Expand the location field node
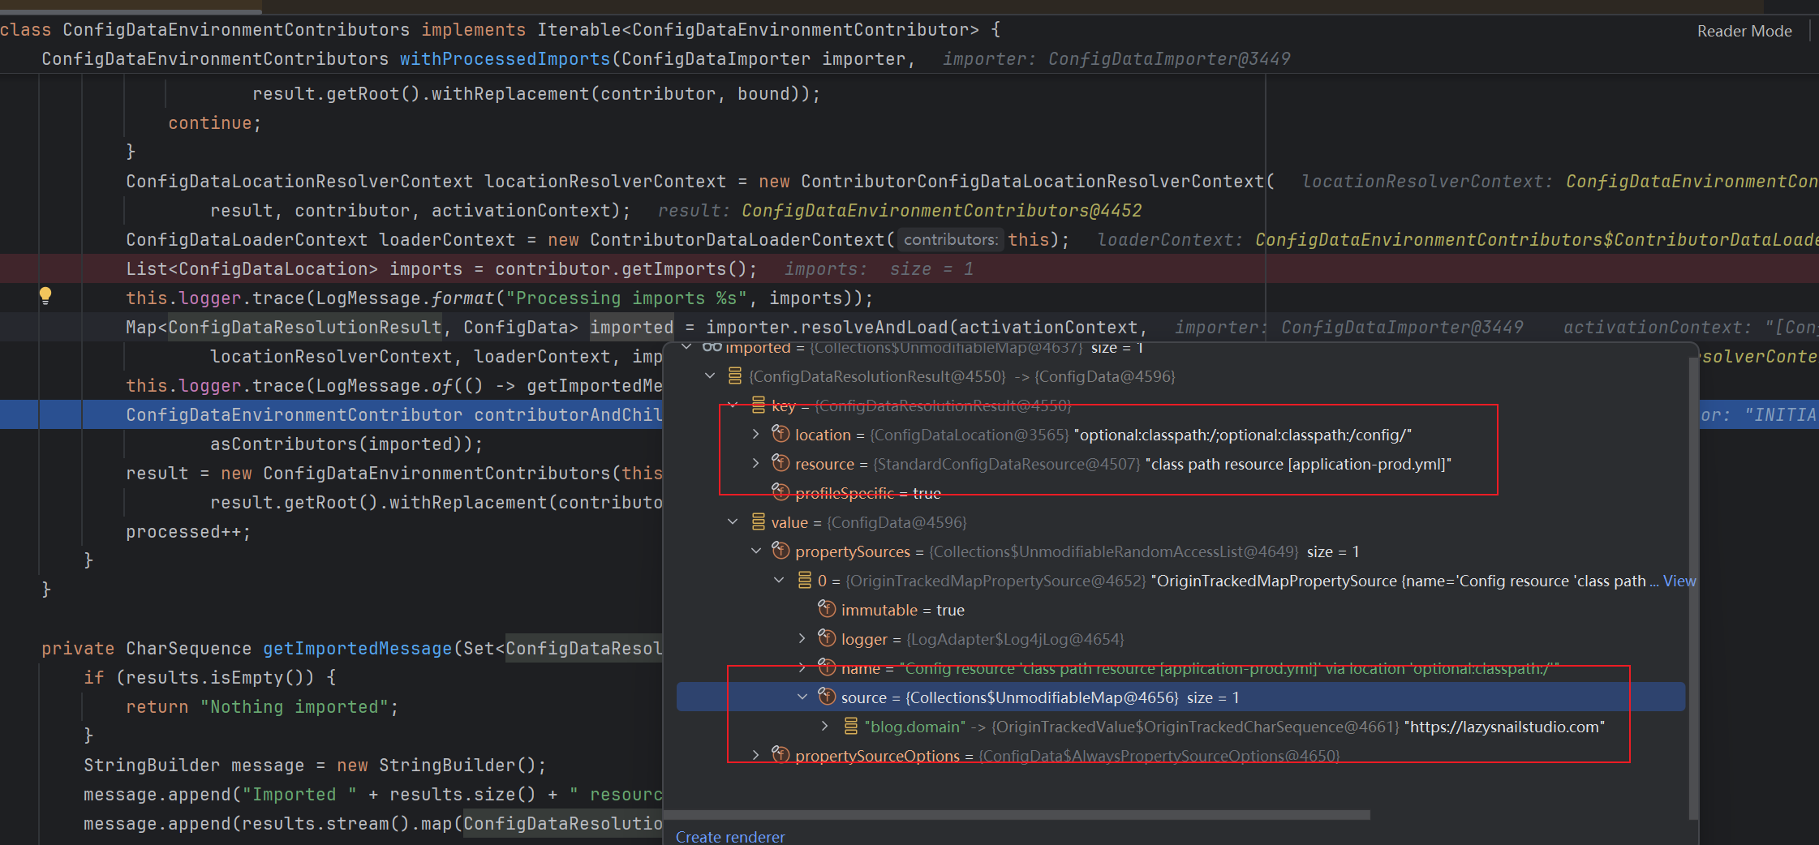 755,435
